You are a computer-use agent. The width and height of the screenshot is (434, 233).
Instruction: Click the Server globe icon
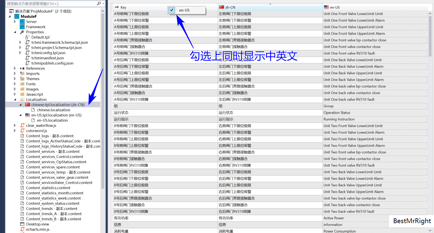[x=22, y=22]
